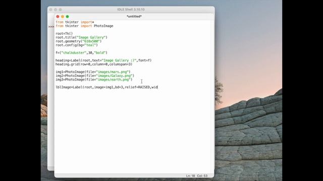The height and width of the screenshot is (181, 323).
Task: Click the root.title("Image Gallery") line
Action: 81,37
